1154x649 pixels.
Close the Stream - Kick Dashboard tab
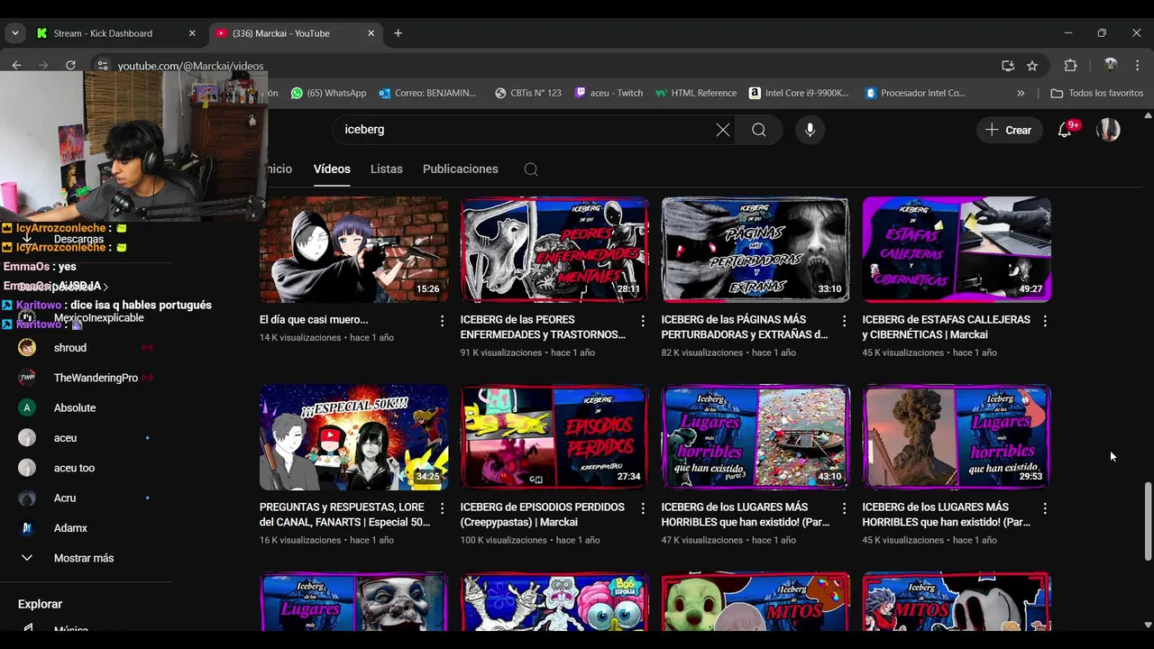(x=192, y=33)
